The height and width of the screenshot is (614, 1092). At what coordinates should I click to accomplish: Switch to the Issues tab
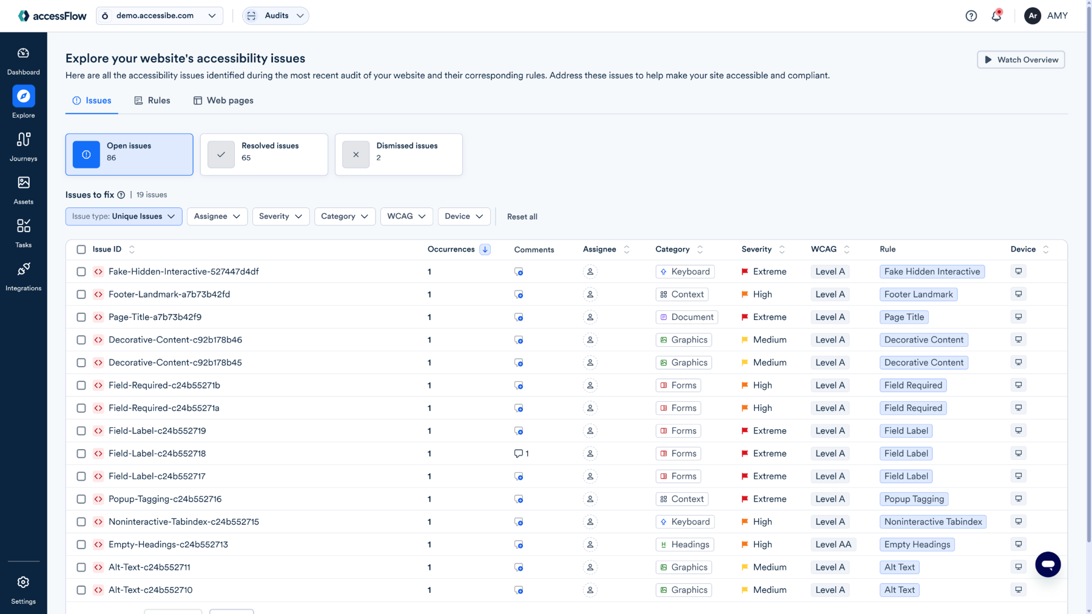click(92, 101)
